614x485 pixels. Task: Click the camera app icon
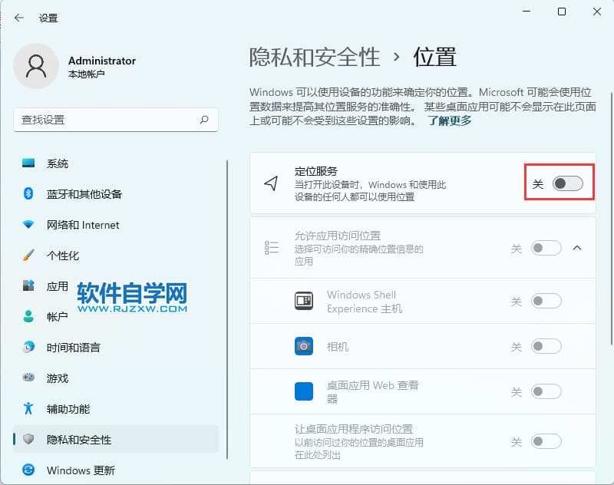coord(304,346)
